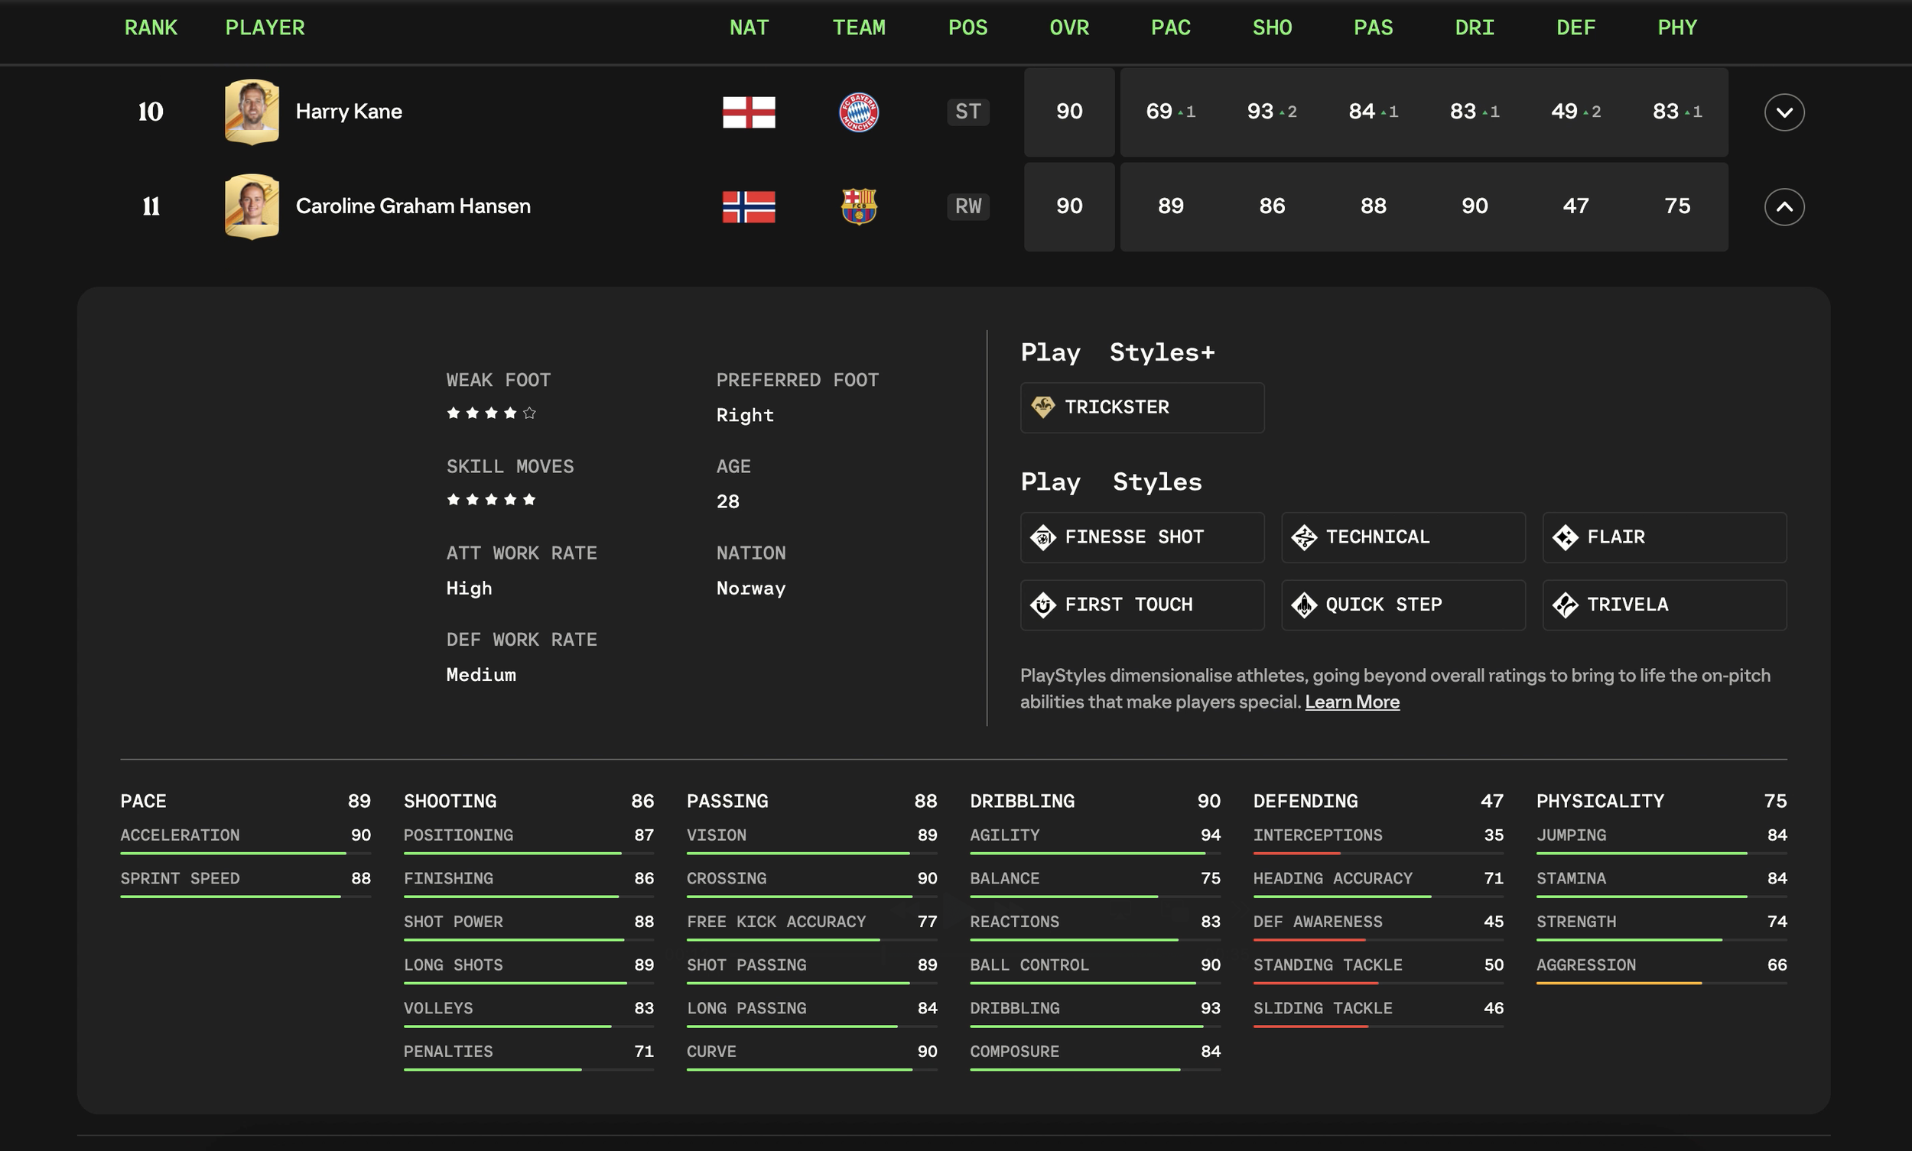Click the Sprint Speed stat bar
Screen dimensions: 1912x1151
246,896
